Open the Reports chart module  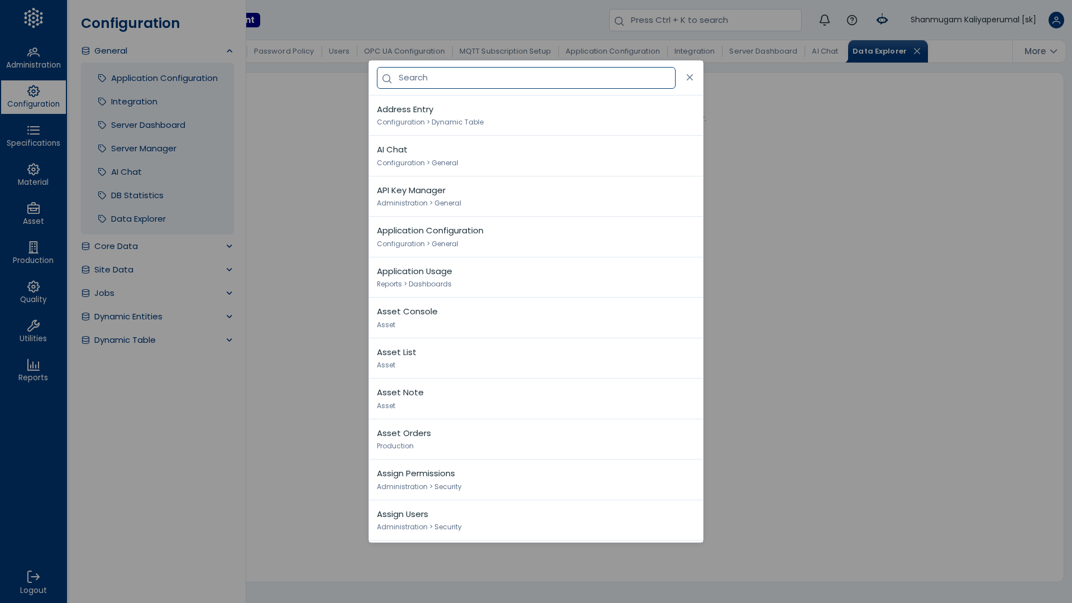pyautogui.click(x=33, y=371)
